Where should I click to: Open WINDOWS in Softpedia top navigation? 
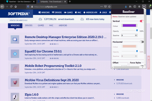click(x=44, y=12)
